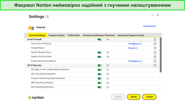Open help for Public Network Exceptions row
Image resolution: width=185 pixels, height=103 pixels.
(155, 61)
